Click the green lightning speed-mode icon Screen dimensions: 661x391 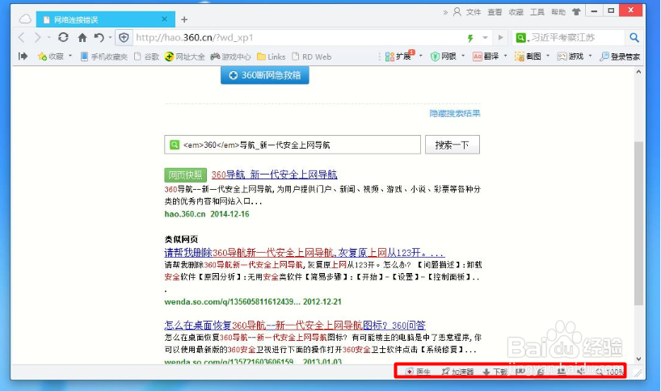tap(470, 38)
